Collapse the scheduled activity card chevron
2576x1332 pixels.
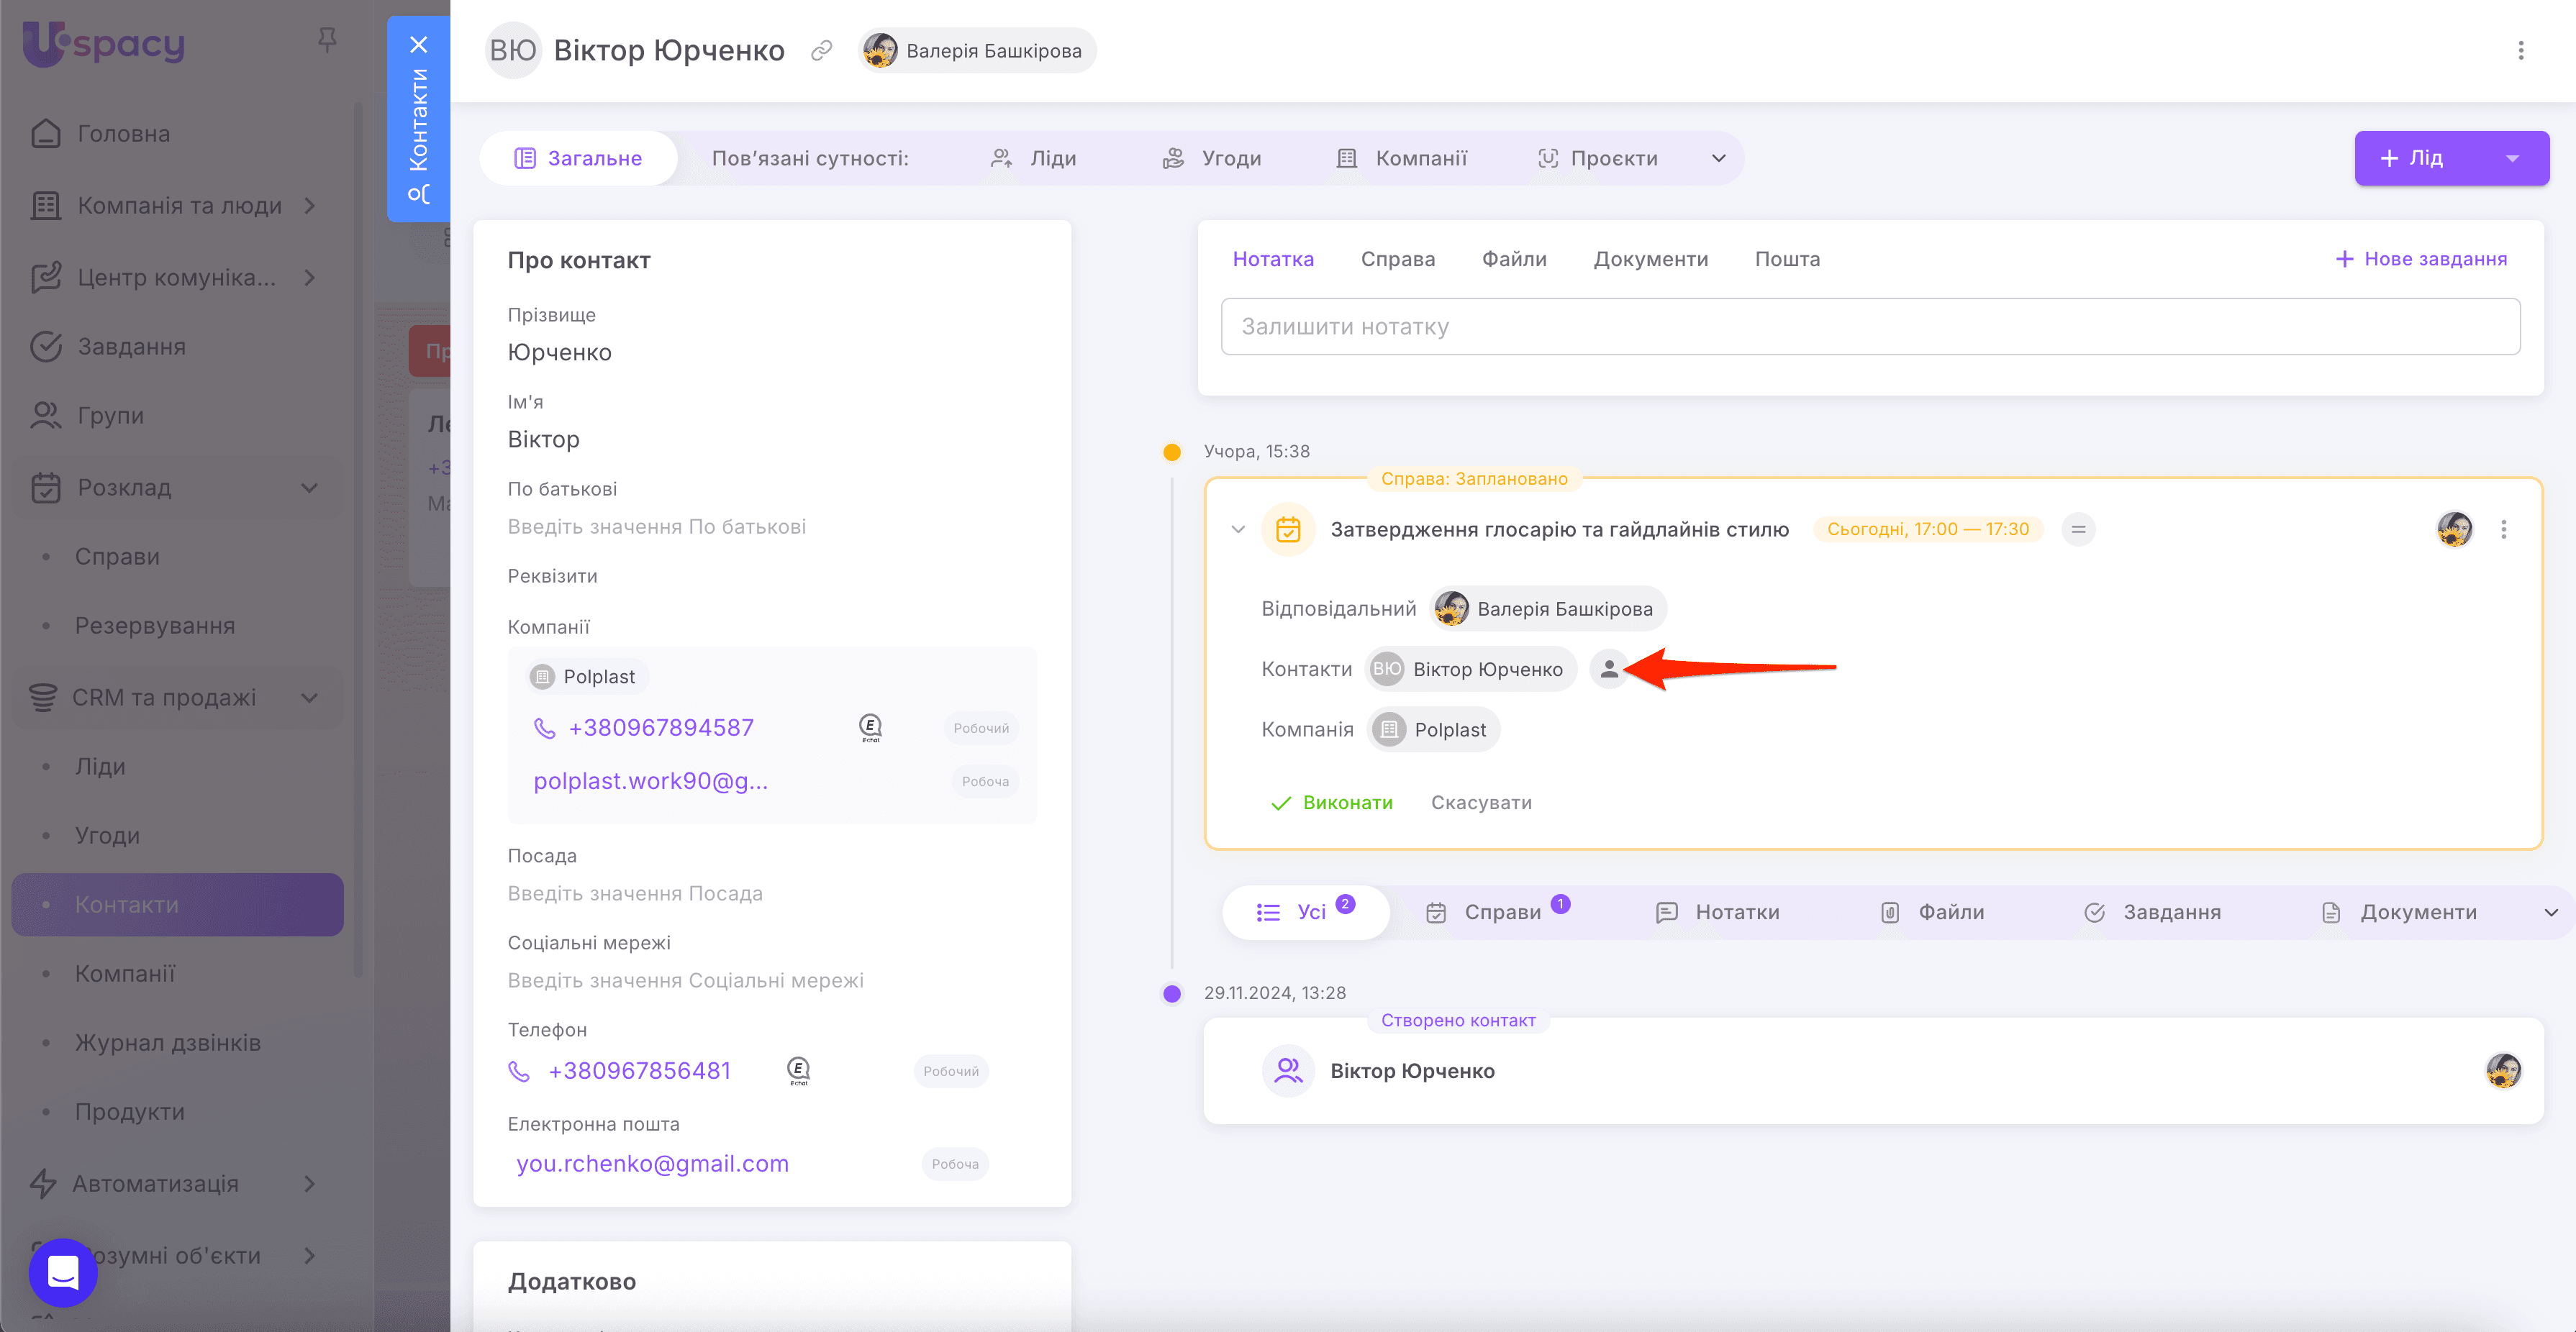pos(1238,529)
